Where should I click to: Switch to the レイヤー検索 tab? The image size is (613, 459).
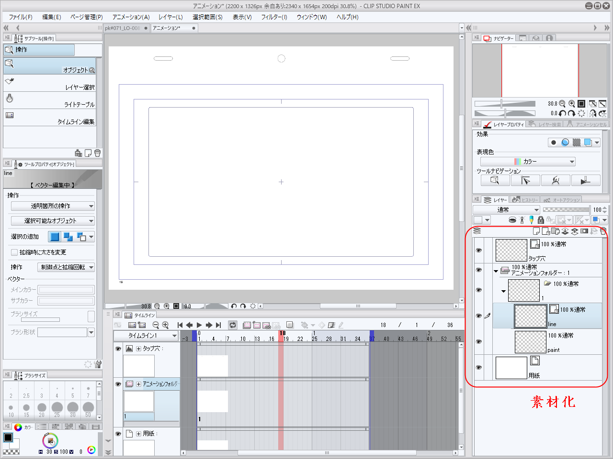click(545, 124)
